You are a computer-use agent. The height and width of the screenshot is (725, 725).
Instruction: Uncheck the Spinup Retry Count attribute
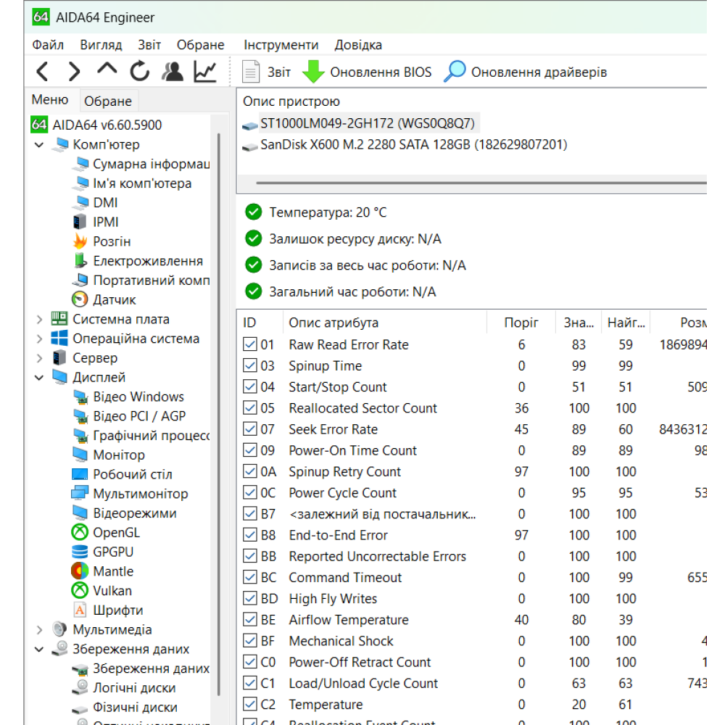(x=249, y=471)
